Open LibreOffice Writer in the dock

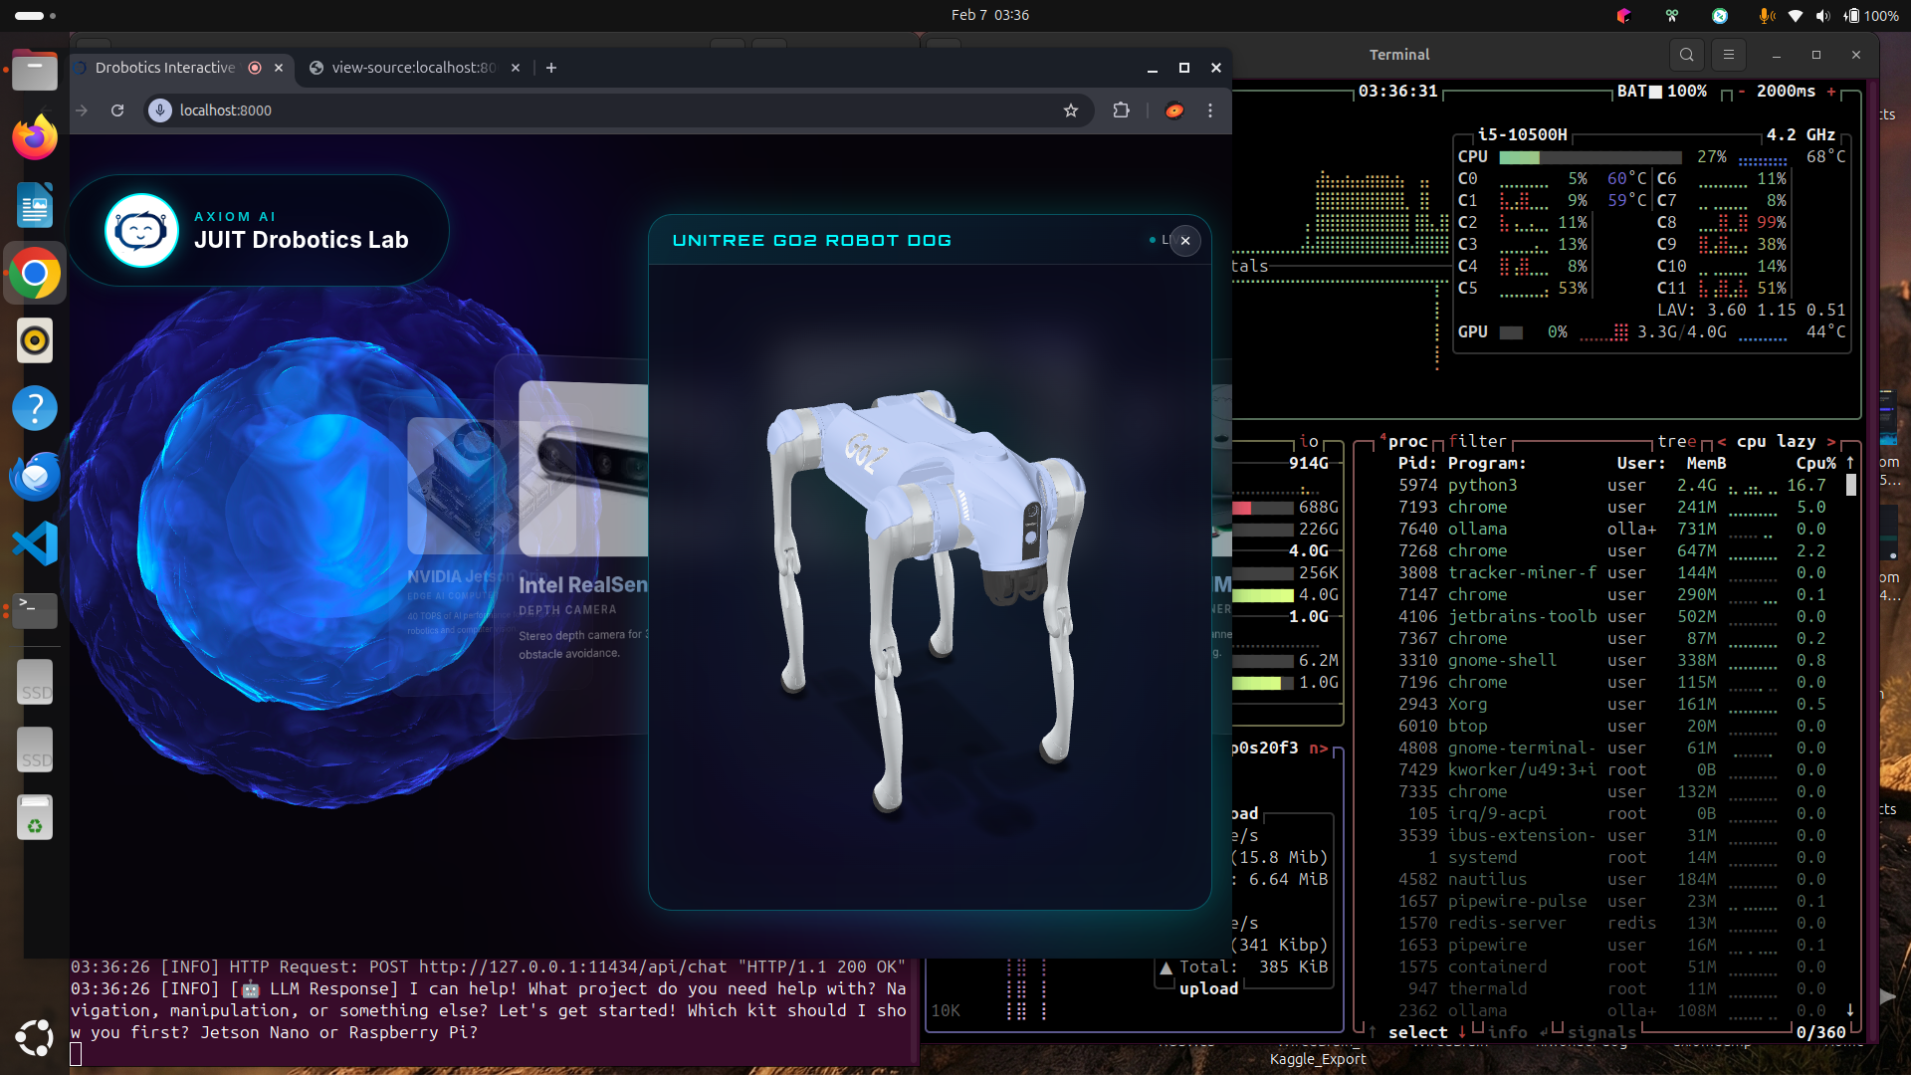pyautogui.click(x=35, y=205)
